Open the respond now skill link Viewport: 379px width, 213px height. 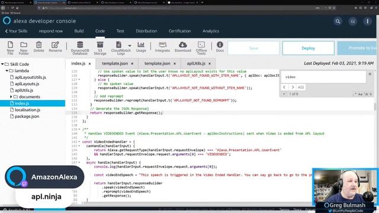pyautogui.click(x=51, y=31)
